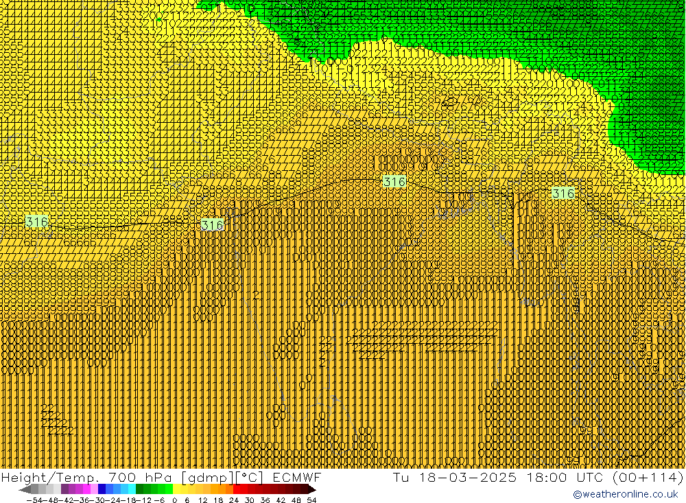
Task: Click the '54' scale label at right end
Action: pyautogui.click(x=311, y=500)
